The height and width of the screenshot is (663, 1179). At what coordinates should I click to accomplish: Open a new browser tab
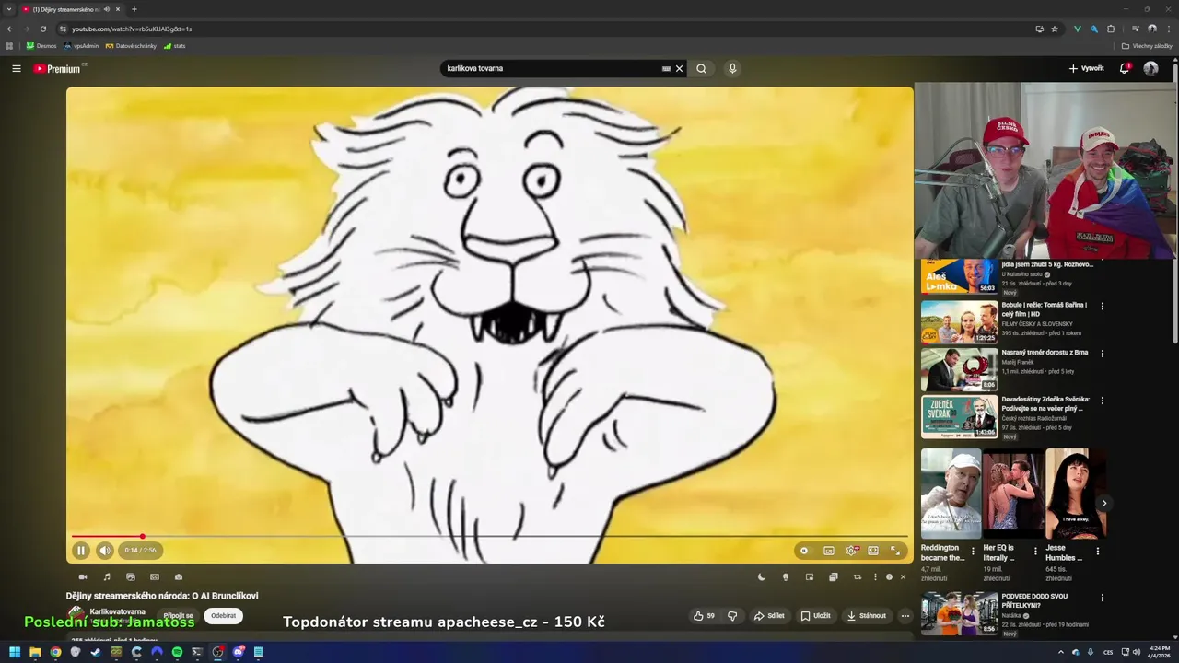[x=134, y=9]
